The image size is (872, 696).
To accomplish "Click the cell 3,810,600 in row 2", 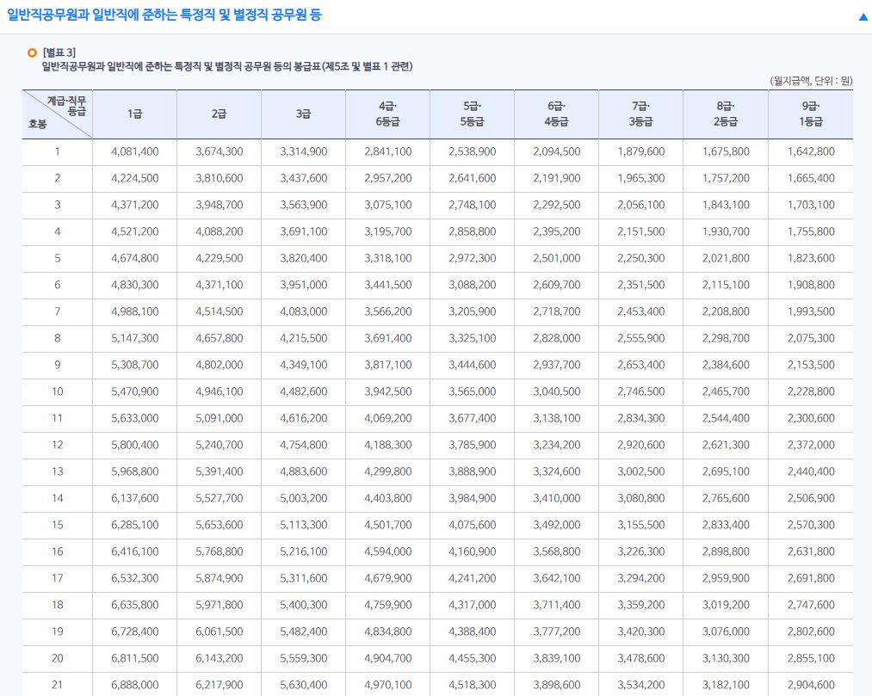I will tap(220, 178).
